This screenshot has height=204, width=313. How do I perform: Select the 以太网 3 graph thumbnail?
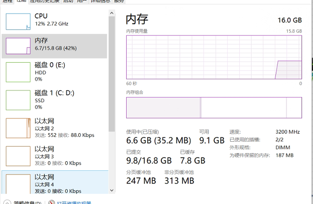(18, 155)
